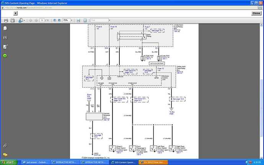Viewport: 264px width, 165px height.
Task: Click the 75% zoom value field
Action: point(66,20)
